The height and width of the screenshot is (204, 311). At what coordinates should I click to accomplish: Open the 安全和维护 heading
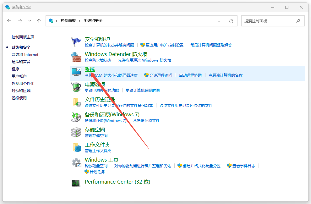[97, 39]
